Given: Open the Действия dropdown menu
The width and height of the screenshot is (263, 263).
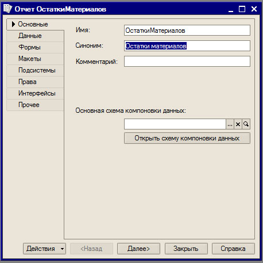Looking at the screenshot, I should [44, 249].
